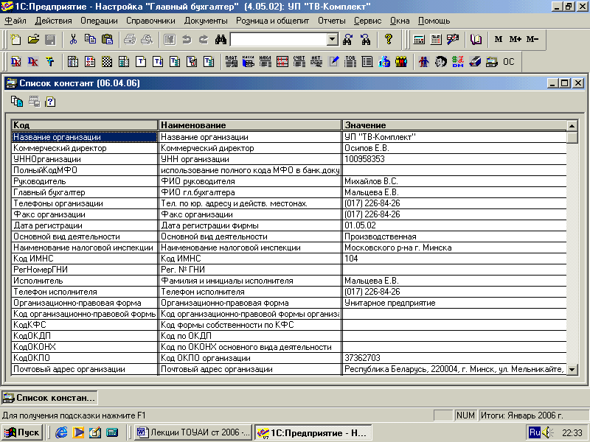Viewport: 590px width, 442px height.
Task: Click the Internet Explorer quick launch icon
Action: tap(61, 432)
